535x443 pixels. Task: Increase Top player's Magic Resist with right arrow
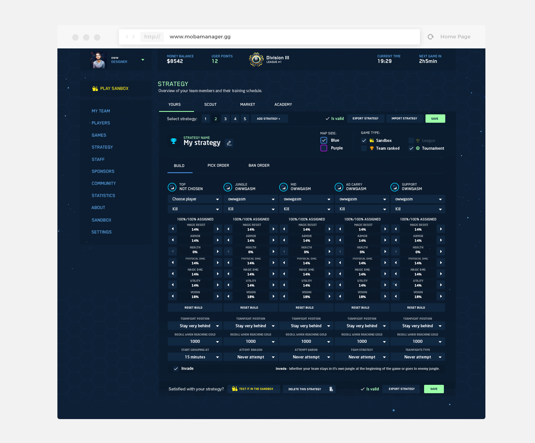(x=218, y=229)
